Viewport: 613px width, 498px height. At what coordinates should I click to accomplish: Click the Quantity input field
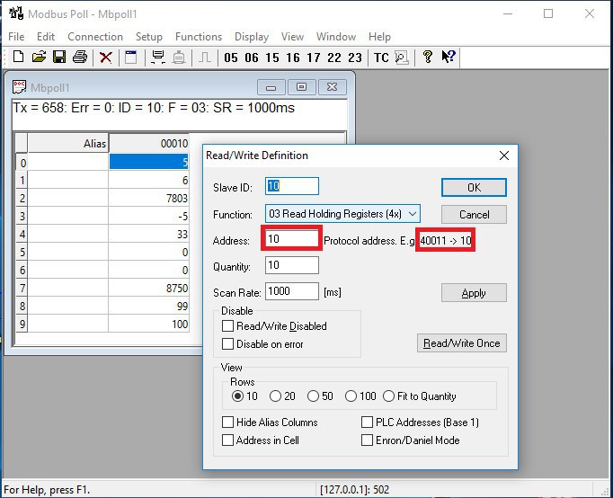tap(292, 265)
